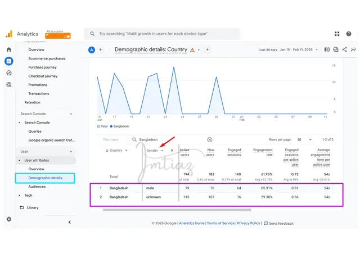Select Demographic details in sidebar
The width and height of the screenshot is (360, 254).
click(45, 178)
